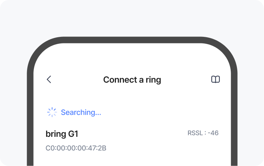264x166 pixels.
Task: Click the "bring G1" bold device name
Action: (x=62, y=134)
